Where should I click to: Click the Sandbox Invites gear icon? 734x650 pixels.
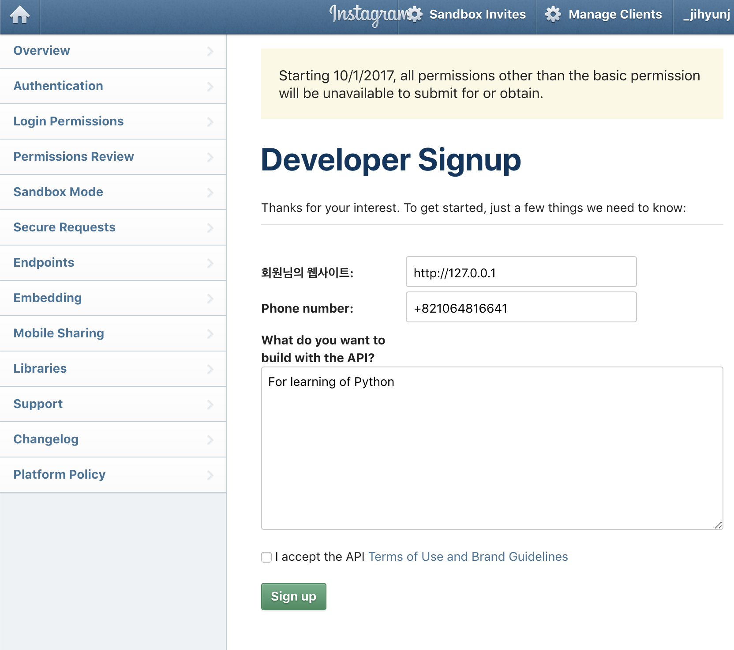point(415,15)
